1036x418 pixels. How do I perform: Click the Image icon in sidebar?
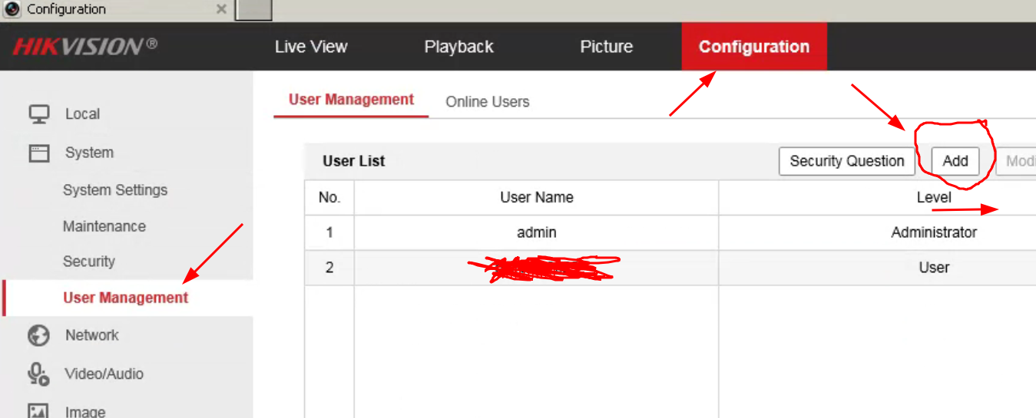tap(38, 411)
